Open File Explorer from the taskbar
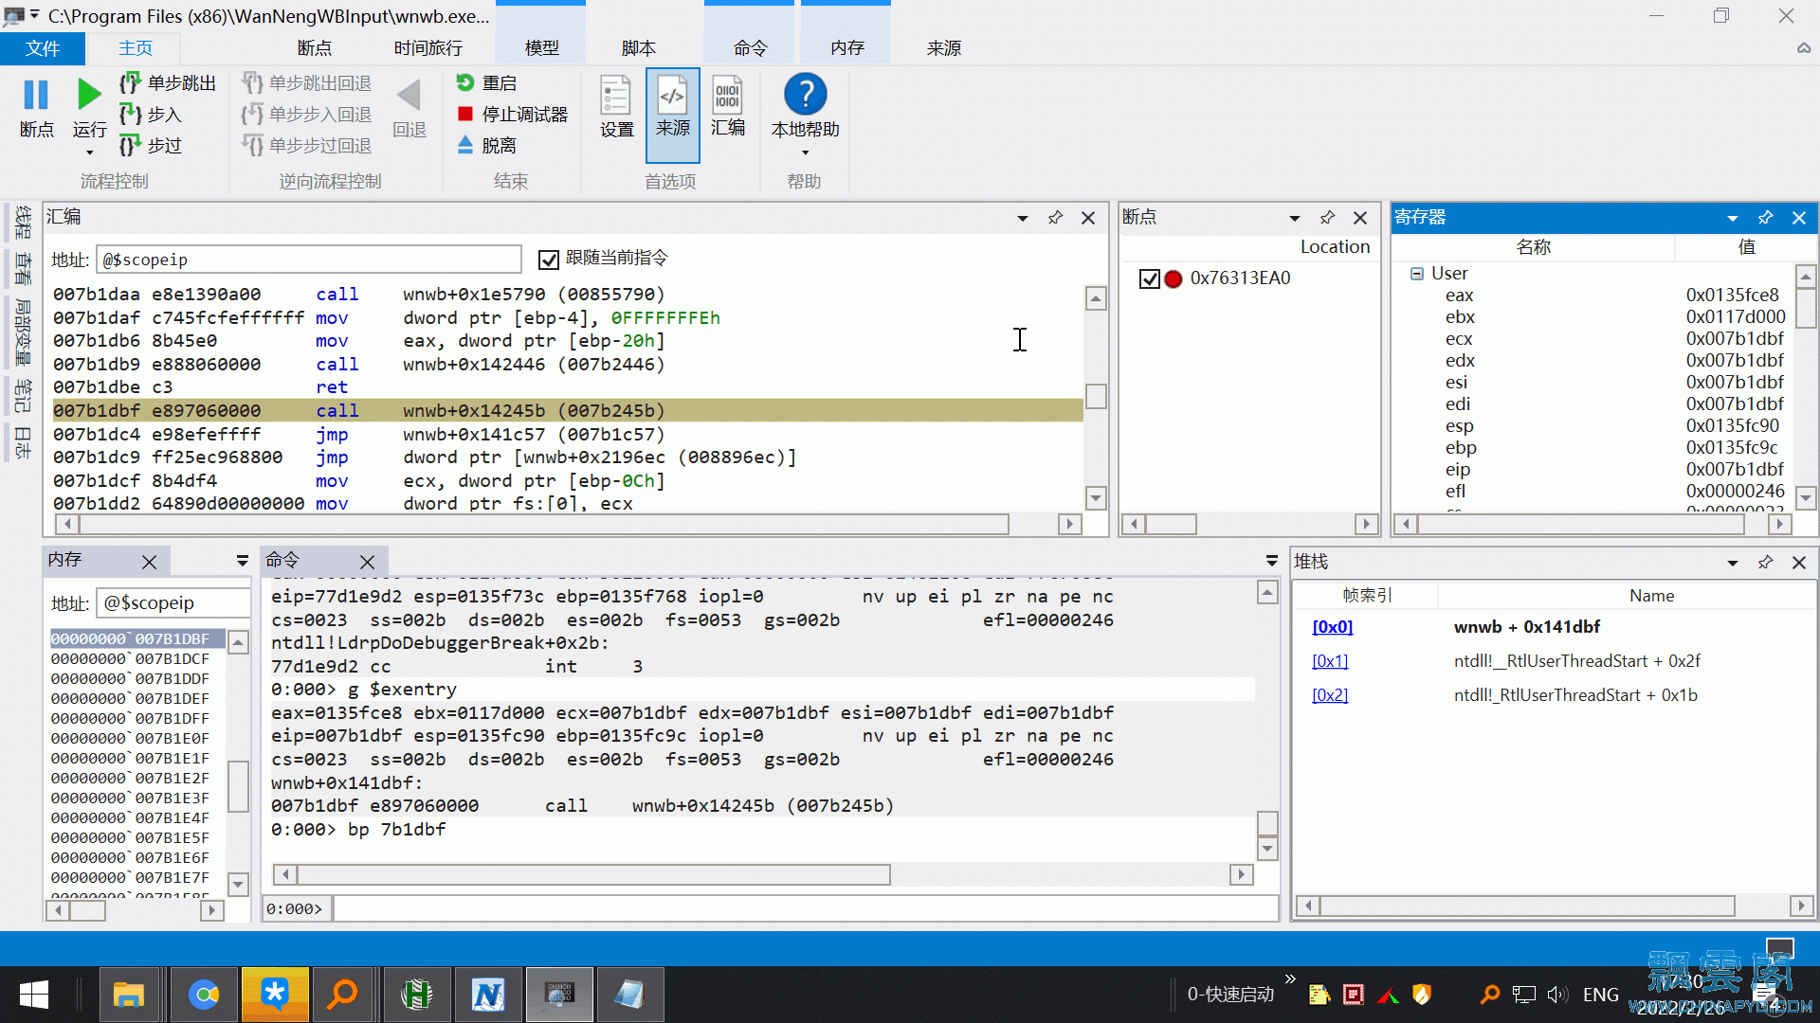Viewport: 1820px width, 1023px height. click(128, 995)
